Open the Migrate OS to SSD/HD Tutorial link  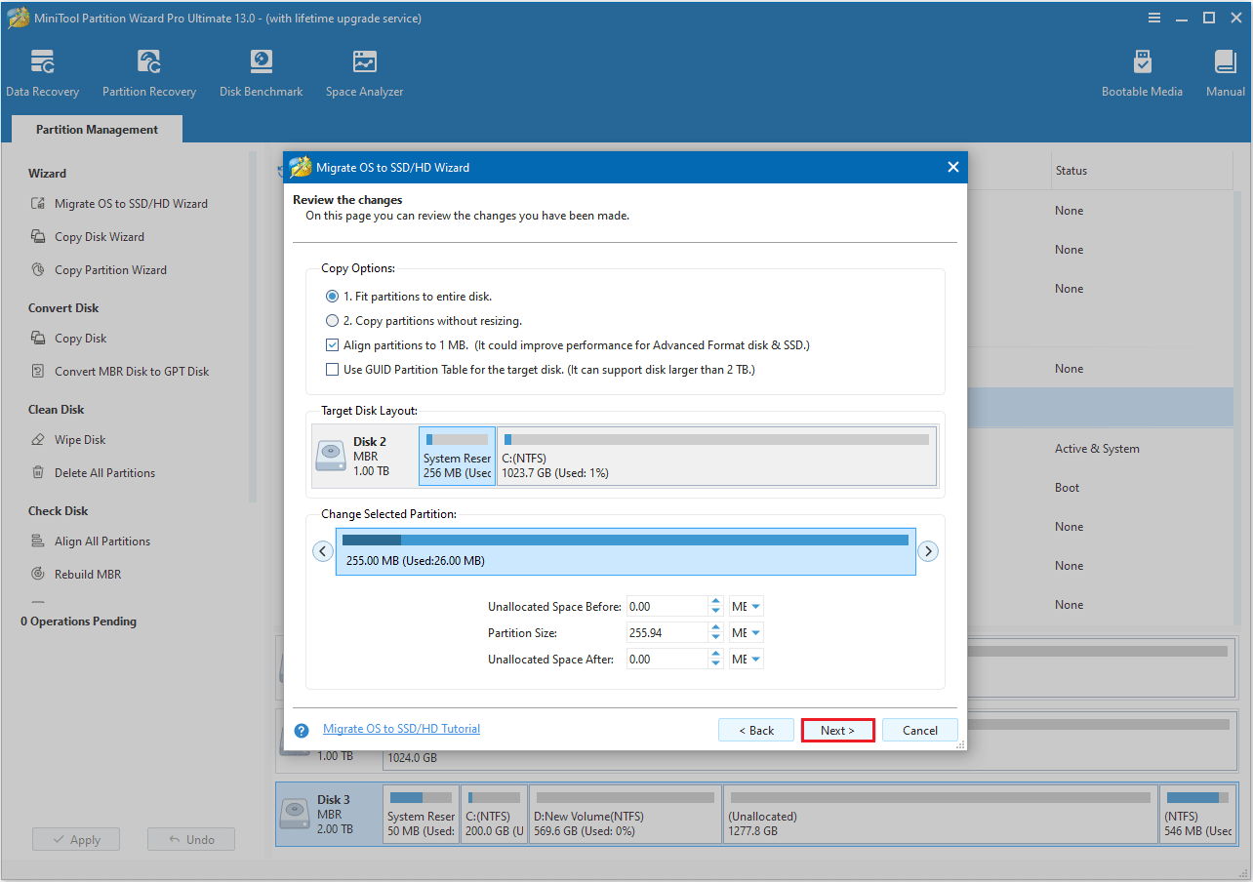[401, 728]
